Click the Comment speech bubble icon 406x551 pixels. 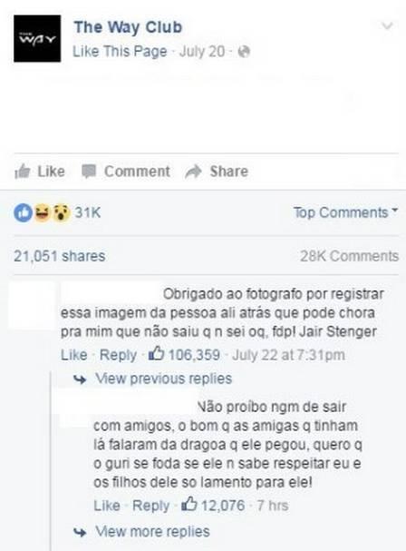tap(89, 172)
